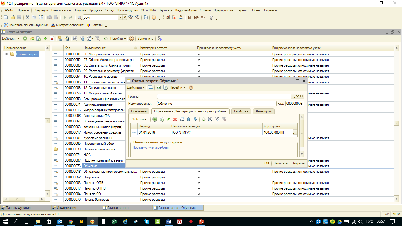402x226 pixels.
Task: Clear Группа field with its X button
Action: coord(298,96)
